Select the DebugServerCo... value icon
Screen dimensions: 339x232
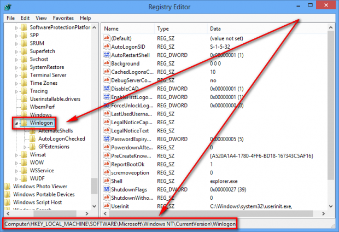[107, 80]
